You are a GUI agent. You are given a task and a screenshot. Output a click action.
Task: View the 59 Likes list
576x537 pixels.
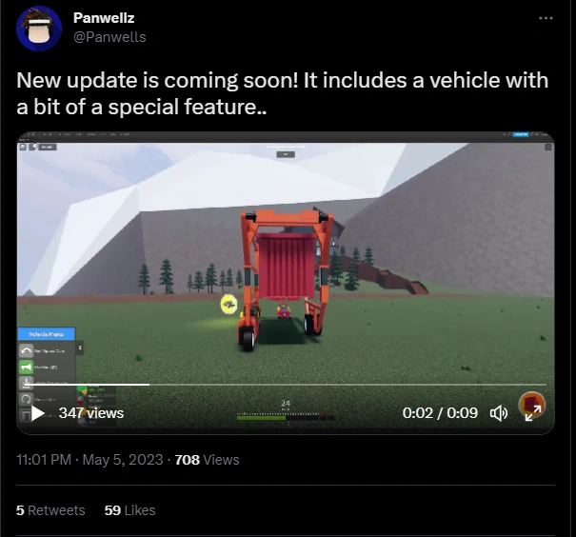(x=129, y=510)
